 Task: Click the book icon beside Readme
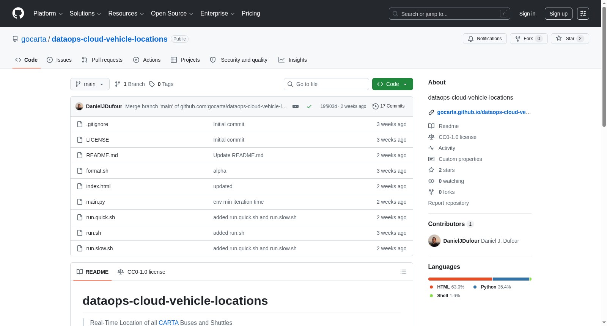coord(431,126)
